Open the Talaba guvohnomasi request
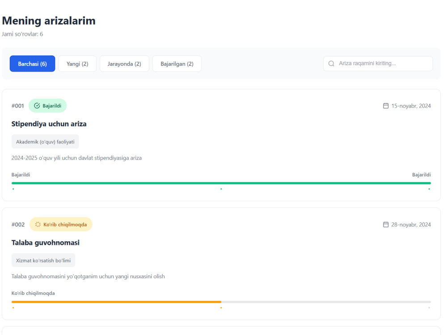Viewport: 447px width, 335px height. (x=45, y=243)
